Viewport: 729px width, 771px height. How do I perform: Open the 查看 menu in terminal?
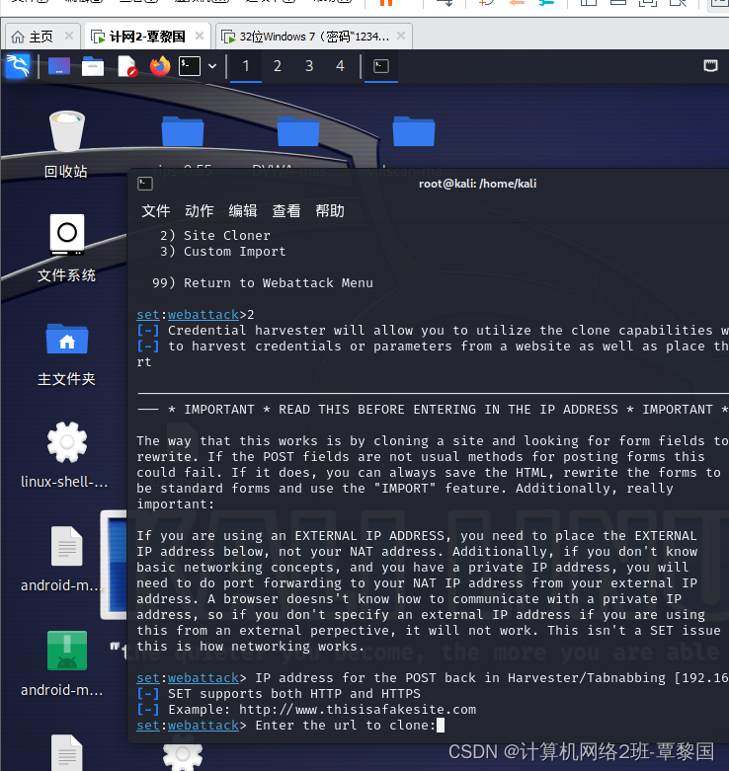point(286,211)
